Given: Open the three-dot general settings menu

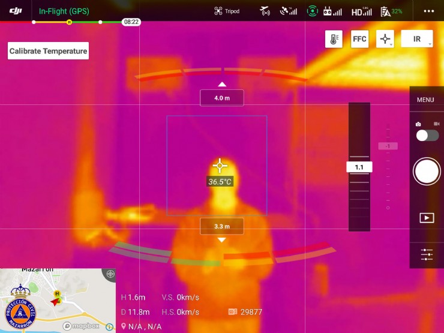Looking at the screenshot, I should click(428, 11).
